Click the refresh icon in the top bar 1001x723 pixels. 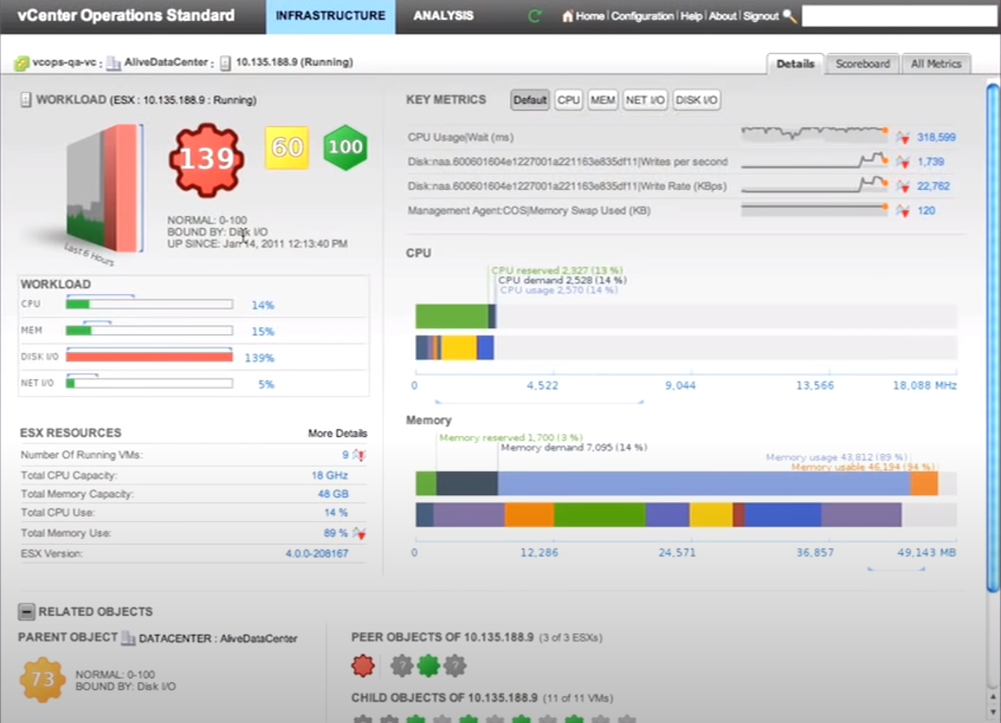click(533, 15)
